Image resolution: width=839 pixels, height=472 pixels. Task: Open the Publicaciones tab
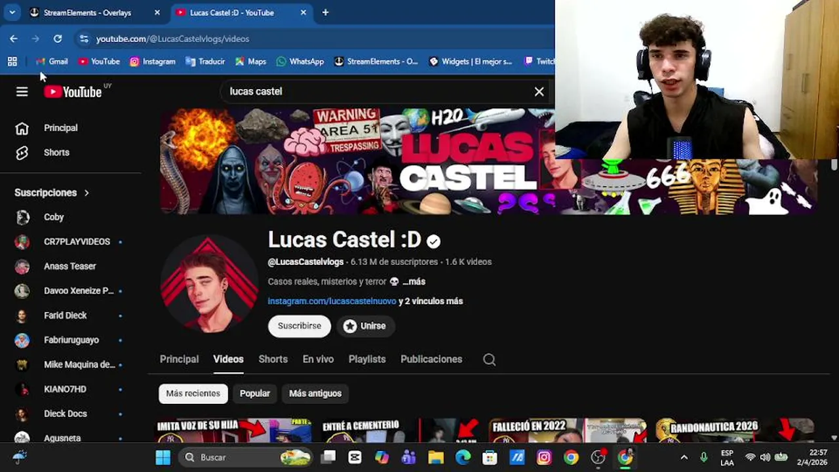coord(431,359)
